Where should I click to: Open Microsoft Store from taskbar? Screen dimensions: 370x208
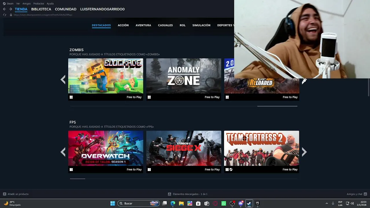click(198, 203)
